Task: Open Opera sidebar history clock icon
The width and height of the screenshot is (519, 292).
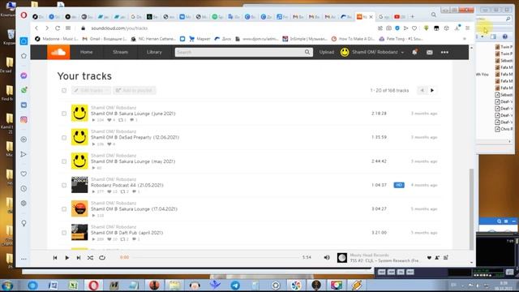Action: [24, 188]
